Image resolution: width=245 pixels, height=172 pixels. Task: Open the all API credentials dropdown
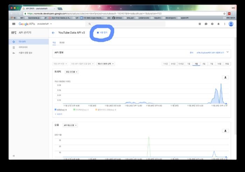pyautogui.click(x=82, y=64)
